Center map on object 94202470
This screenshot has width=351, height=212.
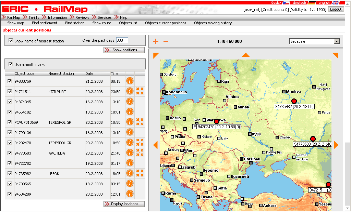[140, 143]
